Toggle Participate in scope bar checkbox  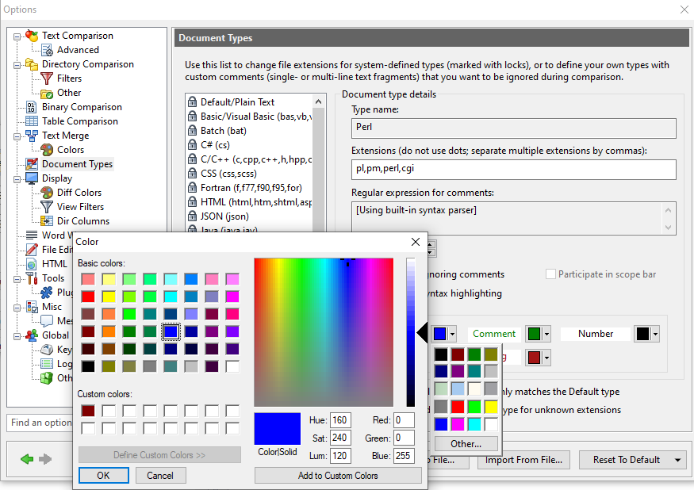tap(550, 274)
